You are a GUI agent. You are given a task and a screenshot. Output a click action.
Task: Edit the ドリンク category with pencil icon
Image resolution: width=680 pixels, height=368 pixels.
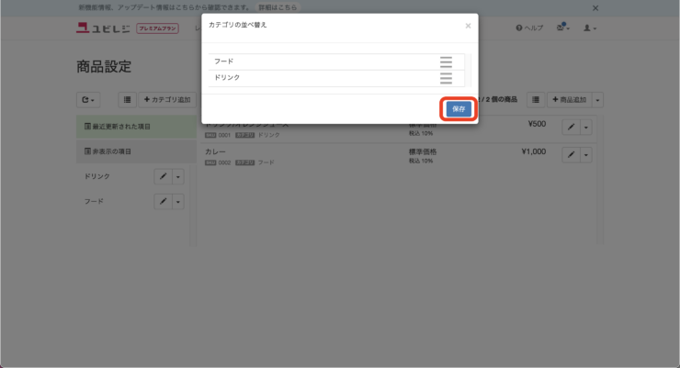tap(163, 176)
